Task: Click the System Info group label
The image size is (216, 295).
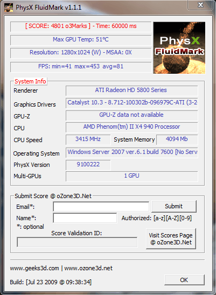Action: click(30, 81)
